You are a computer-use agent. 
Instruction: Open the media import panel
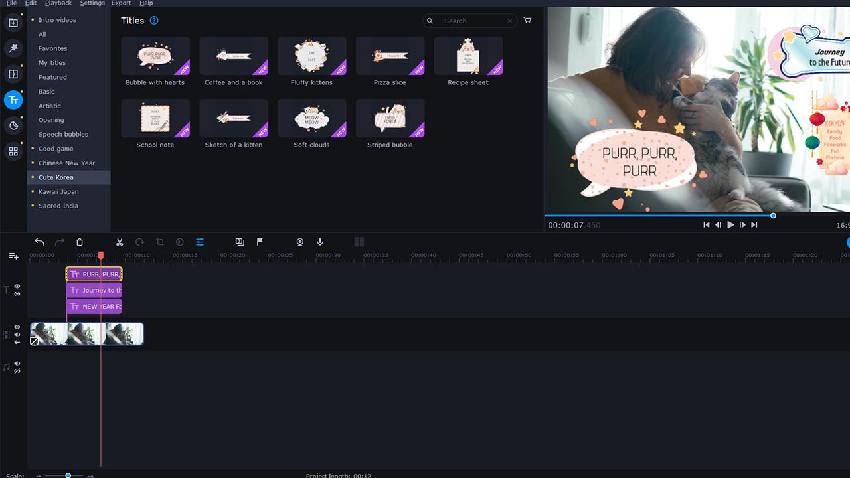pos(13,22)
